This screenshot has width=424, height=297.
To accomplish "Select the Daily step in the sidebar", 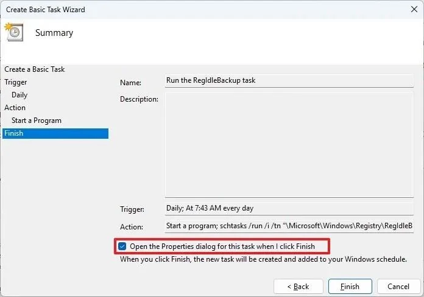I will coord(19,95).
